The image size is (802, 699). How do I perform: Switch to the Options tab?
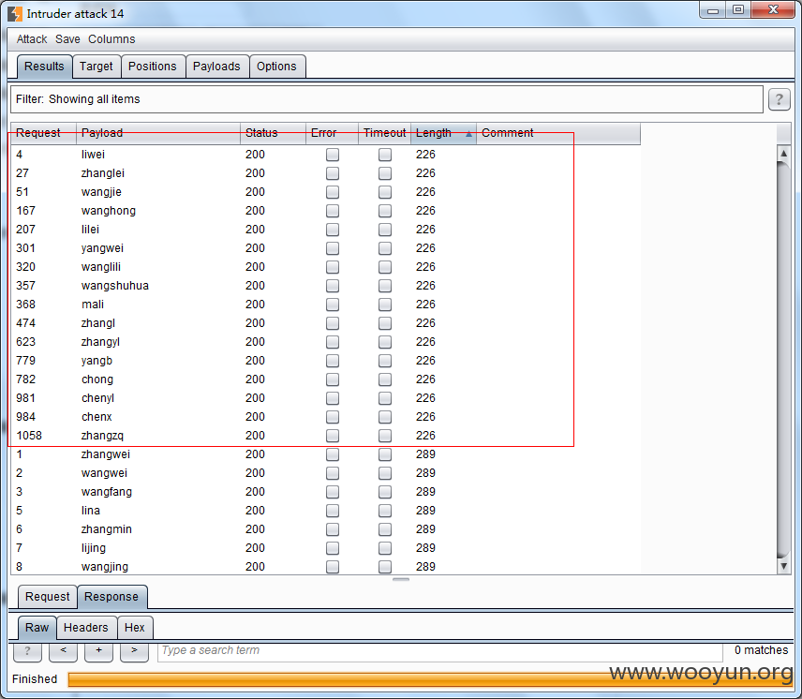276,67
